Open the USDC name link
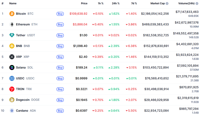Image resolution: width=200 pixels, height=115 pixels. [20, 78]
